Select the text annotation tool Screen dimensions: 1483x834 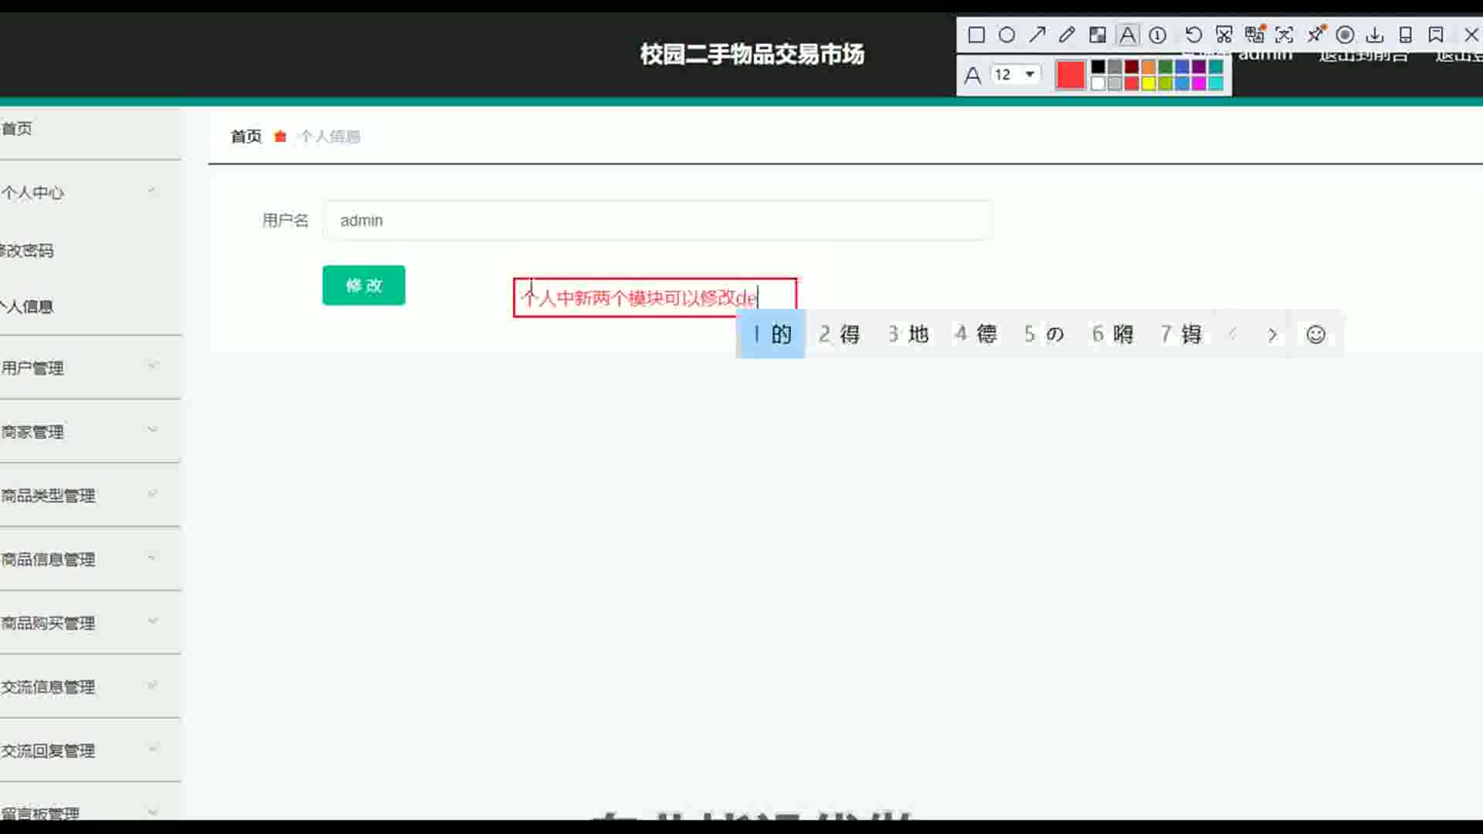click(x=1128, y=35)
